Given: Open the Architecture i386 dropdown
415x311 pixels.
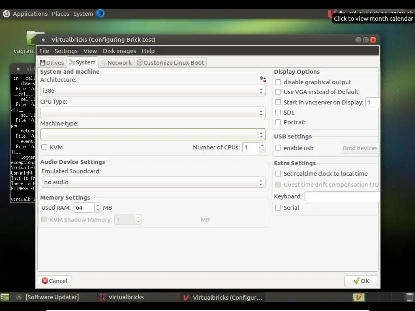Looking at the screenshot, I should [x=153, y=91].
